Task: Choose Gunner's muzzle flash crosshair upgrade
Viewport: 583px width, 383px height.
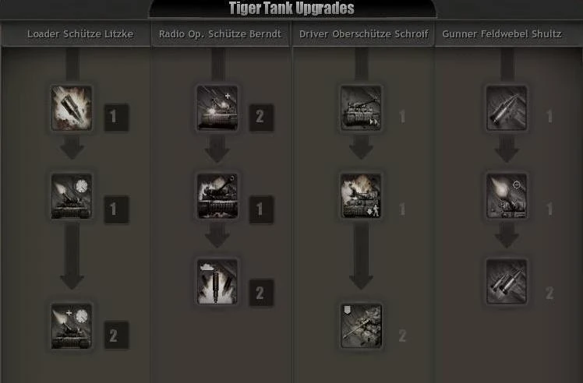Action: click(x=507, y=195)
